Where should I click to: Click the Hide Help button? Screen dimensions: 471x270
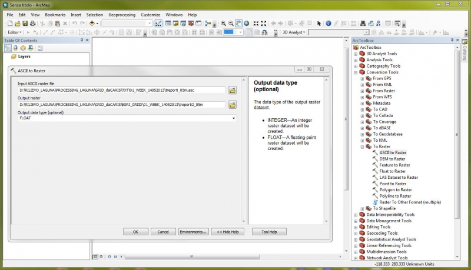(x=228, y=232)
